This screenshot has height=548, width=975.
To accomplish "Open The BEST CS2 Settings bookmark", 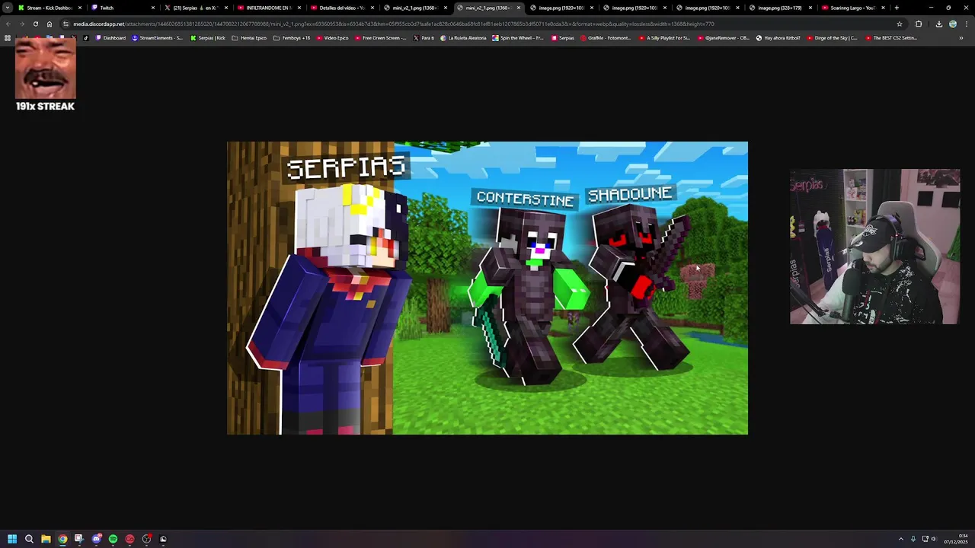I will (x=891, y=37).
